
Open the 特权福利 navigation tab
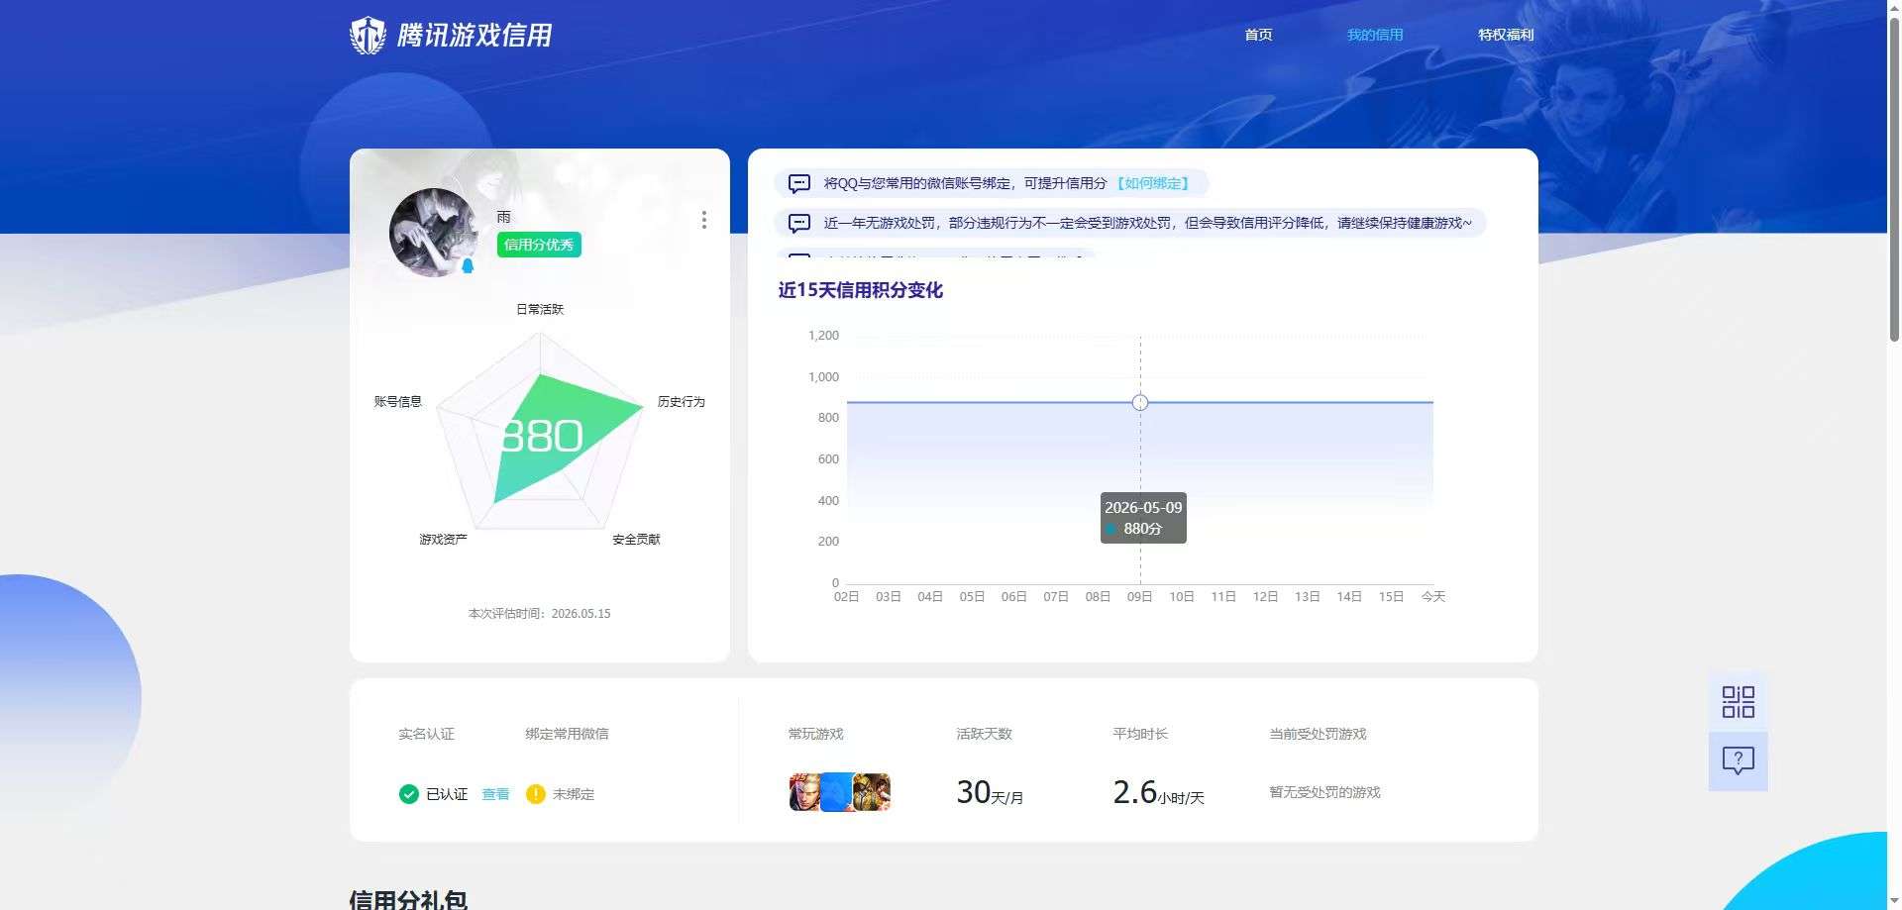pyautogui.click(x=1506, y=35)
